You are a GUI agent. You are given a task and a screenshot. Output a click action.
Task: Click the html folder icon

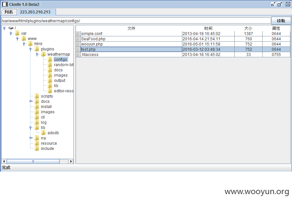coord(30,44)
